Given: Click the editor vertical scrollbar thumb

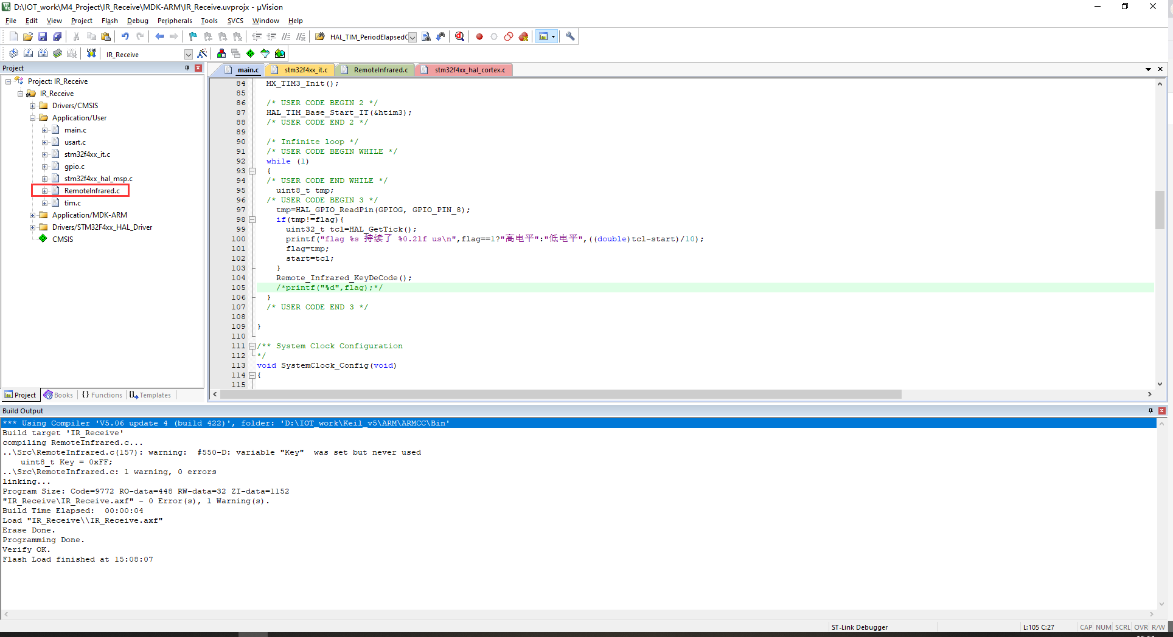Looking at the screenshot, I should [x=1160, y=210].
